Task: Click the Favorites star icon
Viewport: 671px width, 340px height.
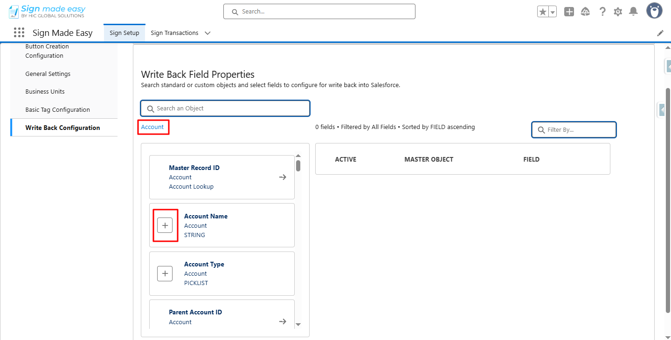Action: click(543, 12)
